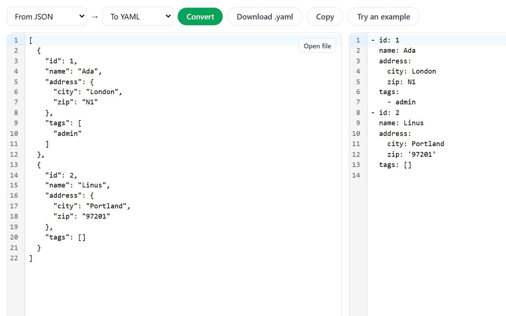Select the "name": "Ada", line in JSON
This screenshot has width=506, height=316.
(73, 71)
